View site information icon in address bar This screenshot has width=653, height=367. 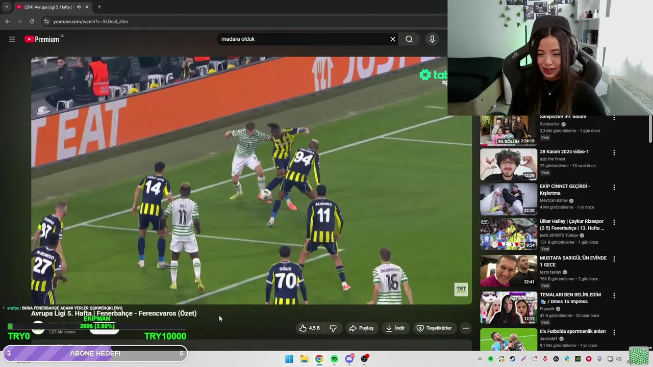pos(46,21)
